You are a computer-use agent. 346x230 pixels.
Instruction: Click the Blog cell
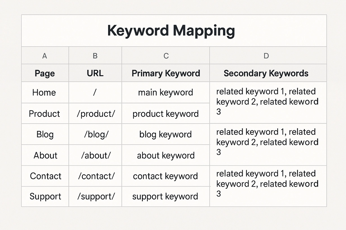(x=44, y=134)
